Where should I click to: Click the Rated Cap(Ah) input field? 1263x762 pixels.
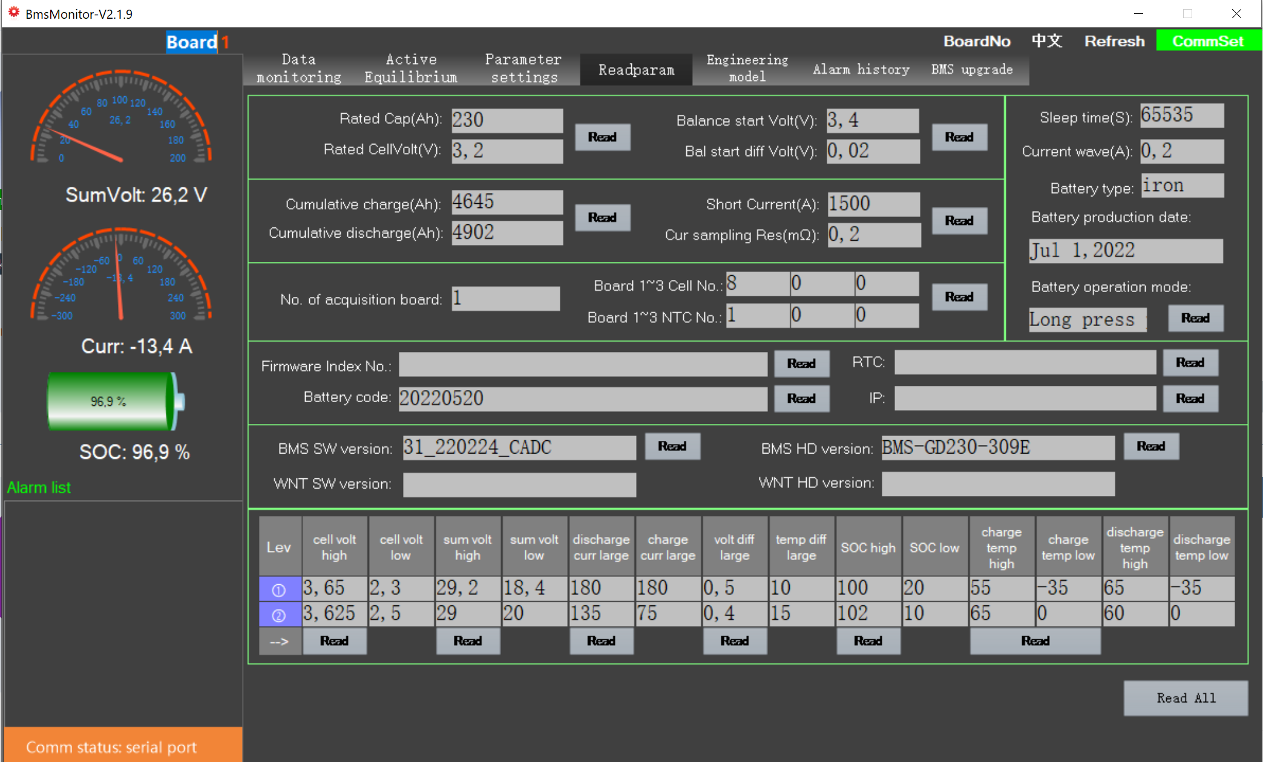(507, 120)
